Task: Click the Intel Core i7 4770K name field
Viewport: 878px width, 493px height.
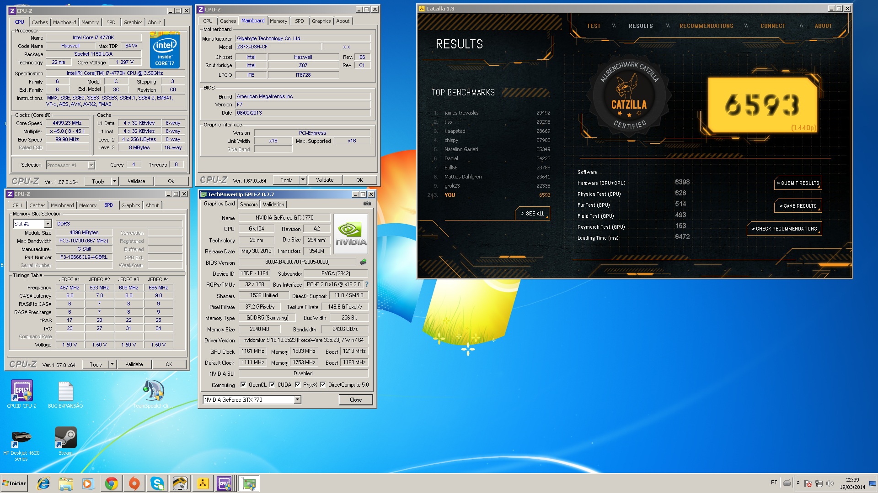Action: coord(93,37)
